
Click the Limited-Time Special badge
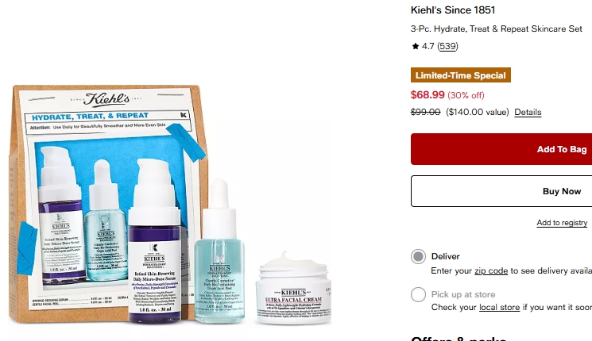click(x=461, y=75)
